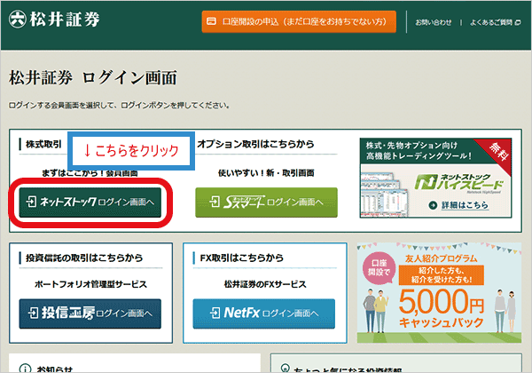
Task: Click login icon on NetFx button
Action: coord(215,313)
